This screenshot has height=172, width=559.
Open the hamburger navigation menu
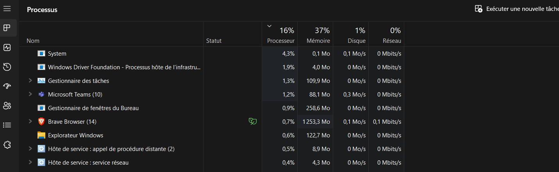[7, 9]
